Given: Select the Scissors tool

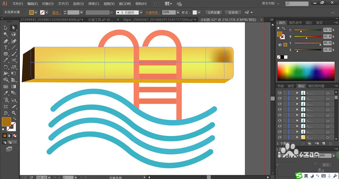Looking at the screenshot, I should click(14, 61).
